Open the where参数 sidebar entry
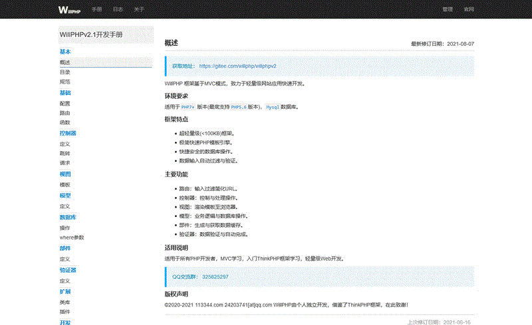The image size is (532, 325). click(72, 237)
